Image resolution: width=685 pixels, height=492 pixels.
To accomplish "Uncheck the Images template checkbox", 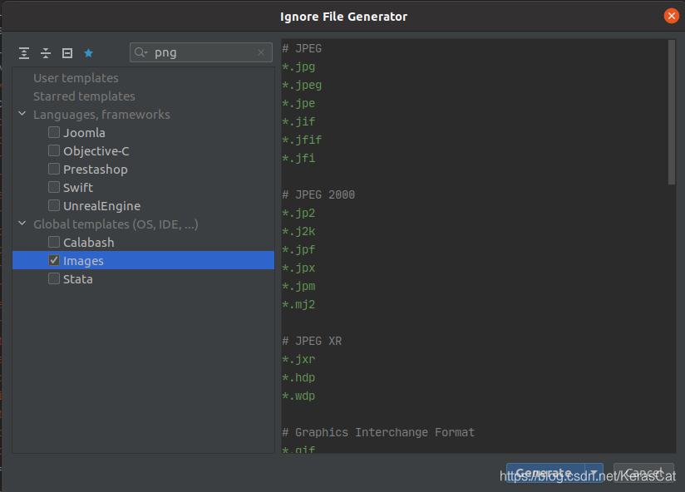I will coord(54,260).
